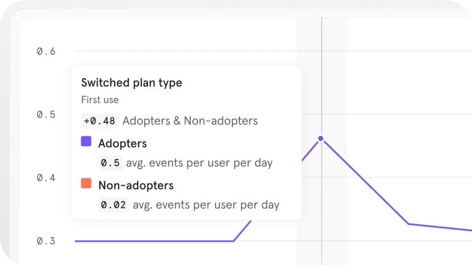Click the purple Adopters color swatch
This screenshot has width=472, height=265.
[86, 142]
